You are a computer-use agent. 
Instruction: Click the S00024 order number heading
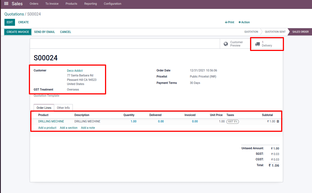pos(46,58)
